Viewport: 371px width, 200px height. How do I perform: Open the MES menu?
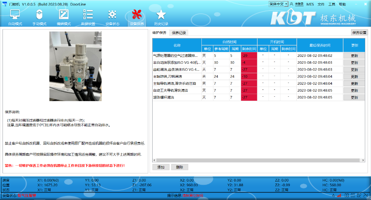(310, 4)
